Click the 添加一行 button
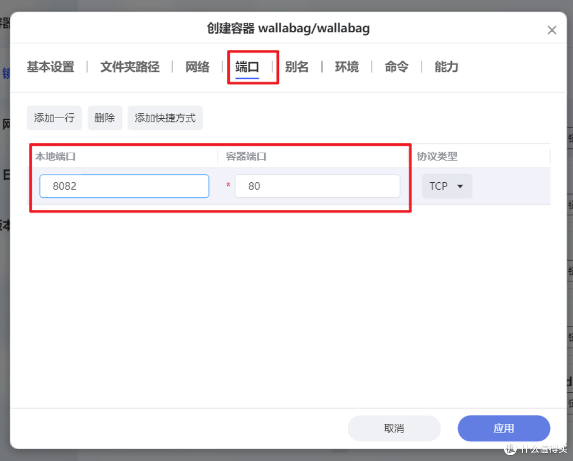Screen dimensions: 573x461 pyautogui.click(x=54, y=118)
